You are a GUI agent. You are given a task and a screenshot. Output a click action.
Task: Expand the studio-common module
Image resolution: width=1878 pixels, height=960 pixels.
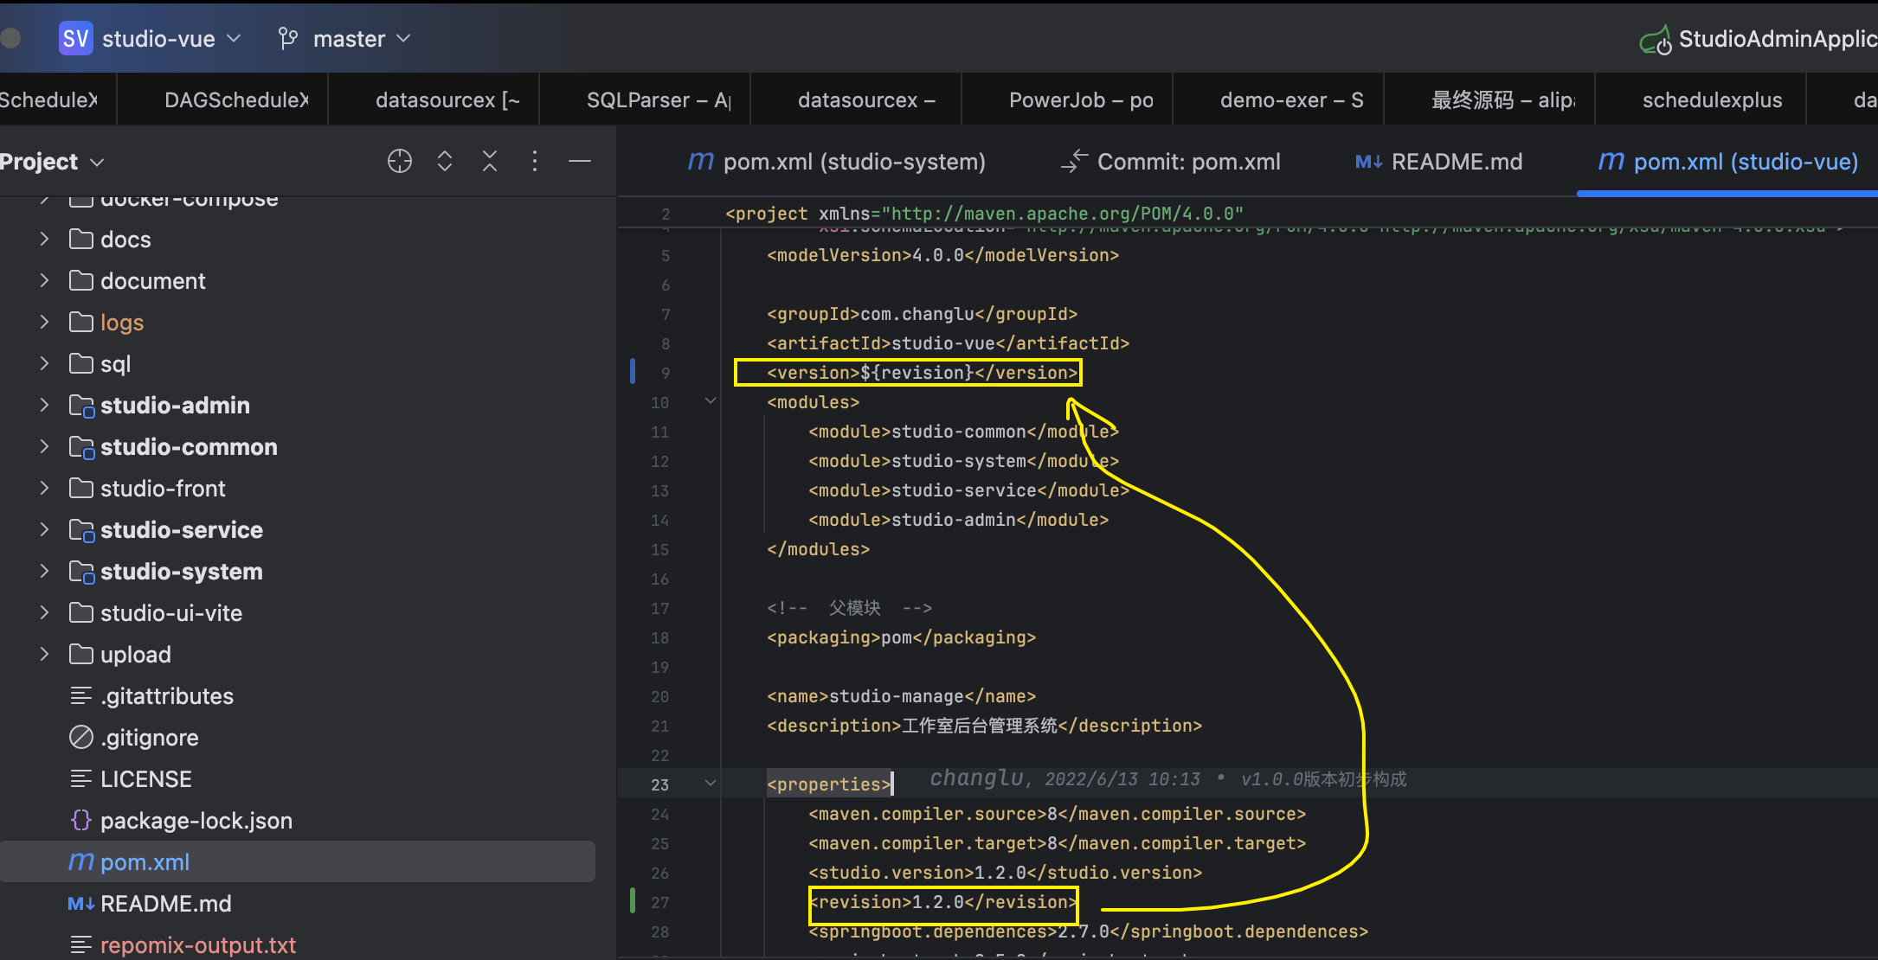pyautogui.click(x=45, y=446)
